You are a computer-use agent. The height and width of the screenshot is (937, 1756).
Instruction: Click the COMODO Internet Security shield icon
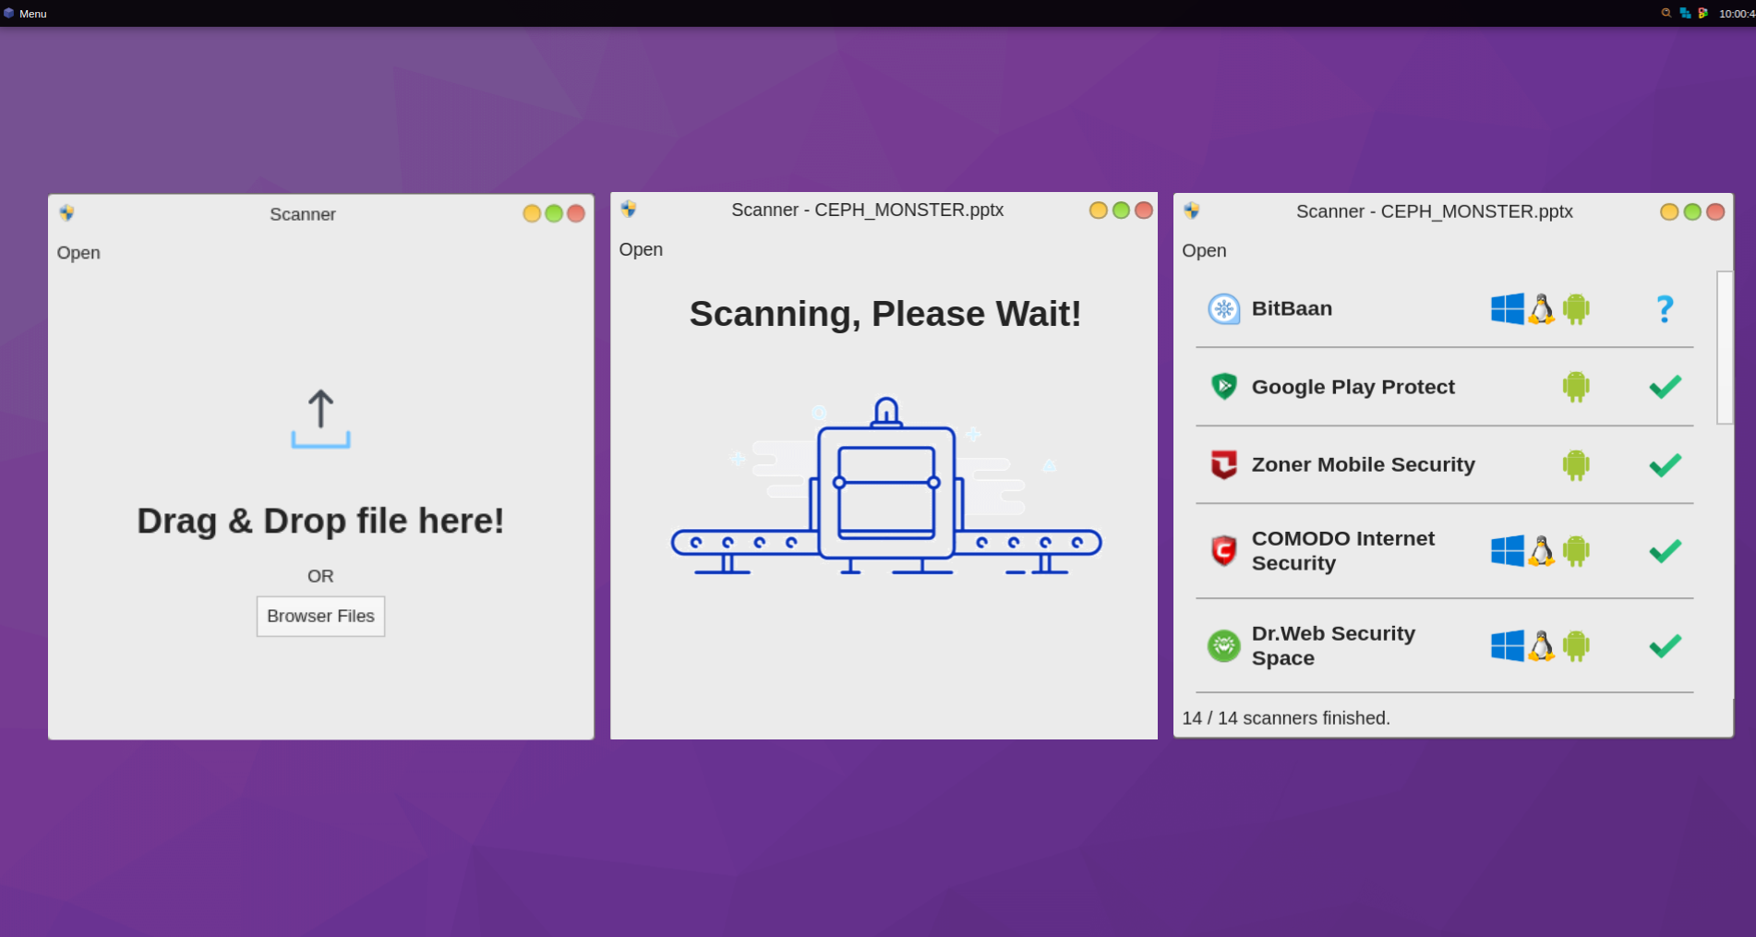pyautogui.click(x=1223, y=551)
